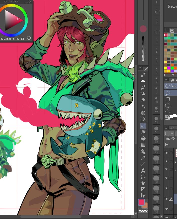The width and height of the screenshot is (177, 219).
Task: Select the Brush tool
Action: pos(143,87)
